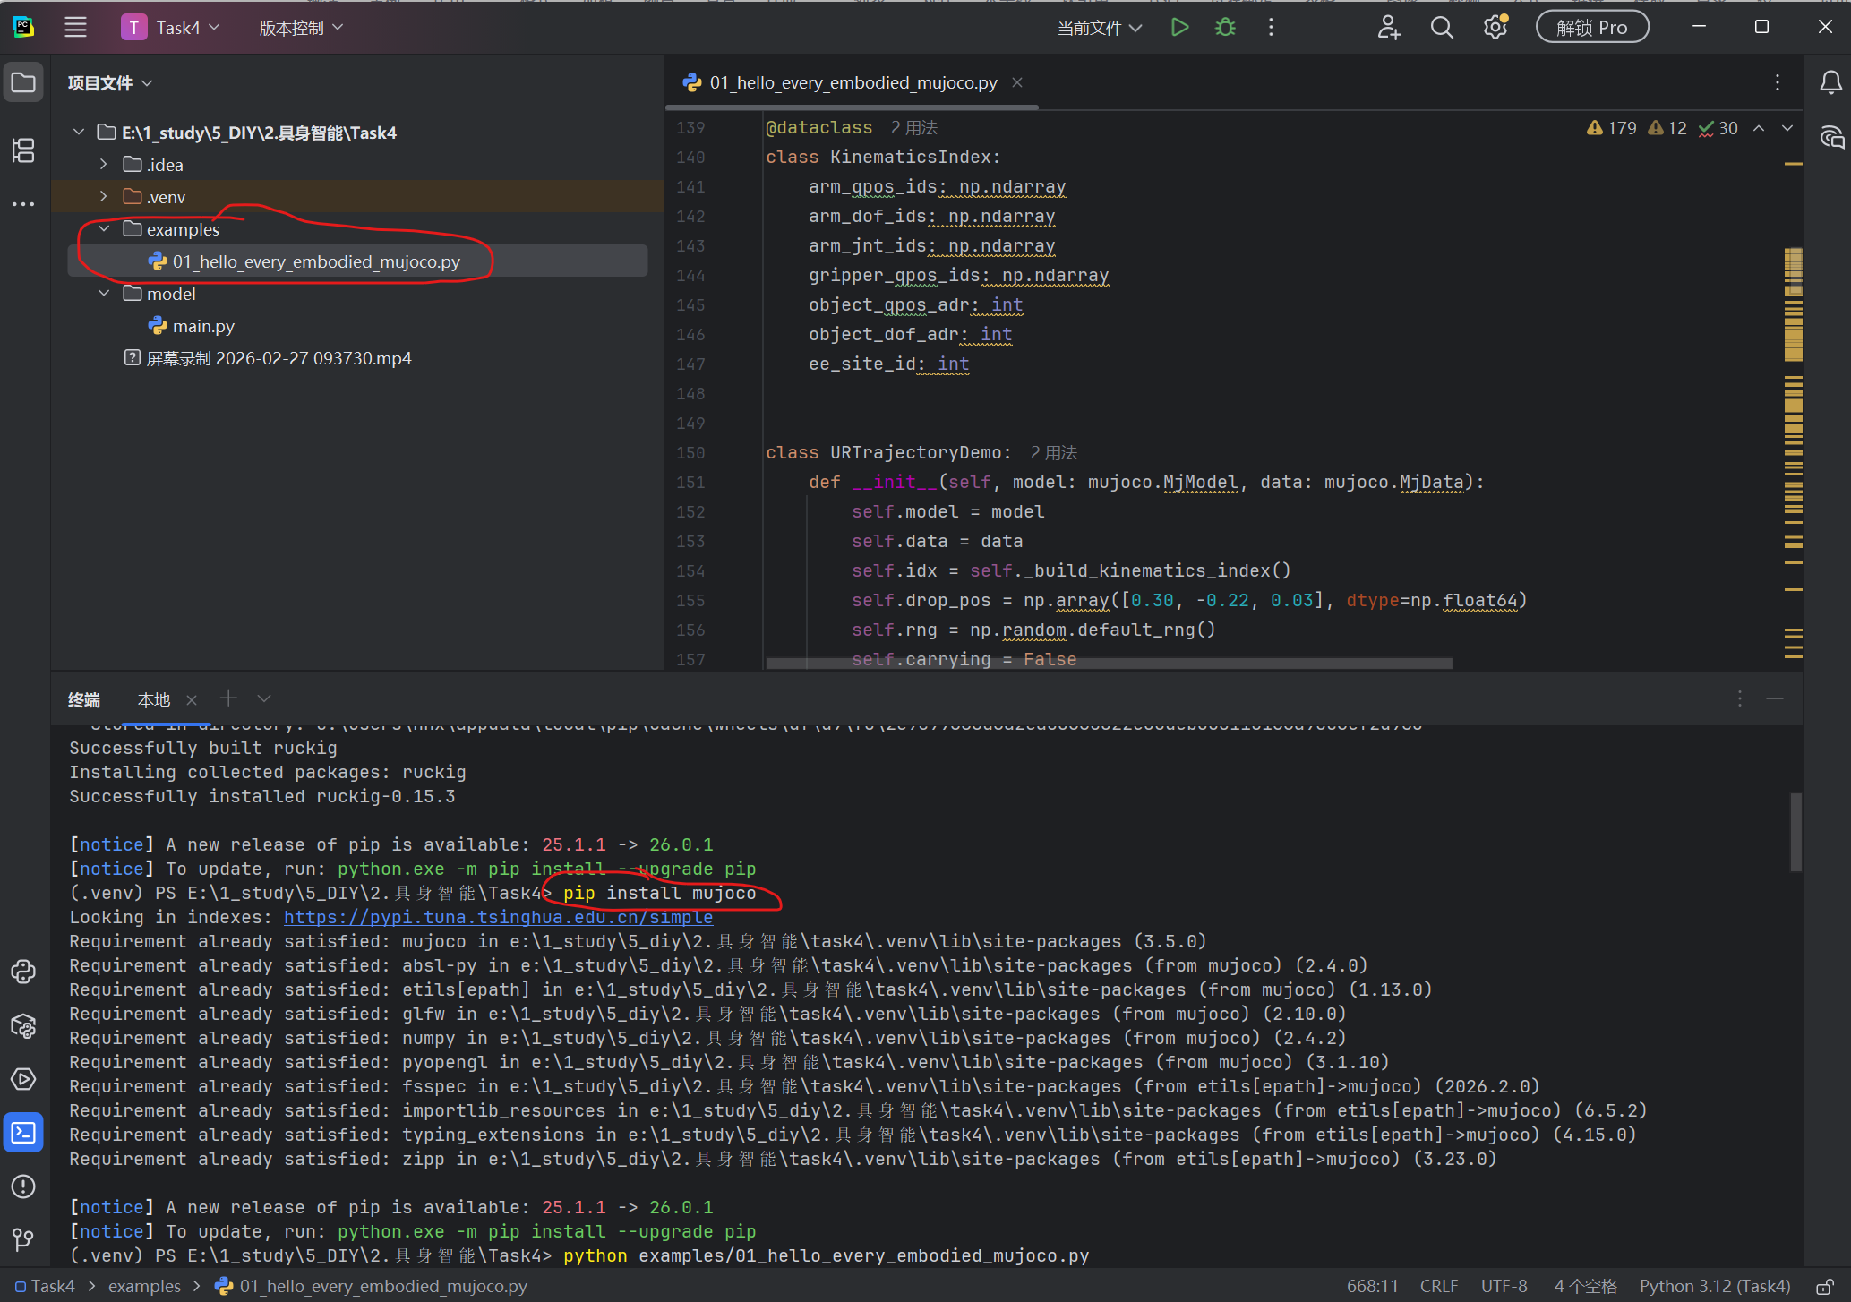
Task: Add a new terminal tab
Action: click(x=228, y=698)
